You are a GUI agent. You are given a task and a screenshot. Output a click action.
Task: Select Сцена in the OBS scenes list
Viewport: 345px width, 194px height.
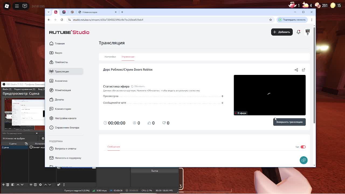tap(15, 147)
